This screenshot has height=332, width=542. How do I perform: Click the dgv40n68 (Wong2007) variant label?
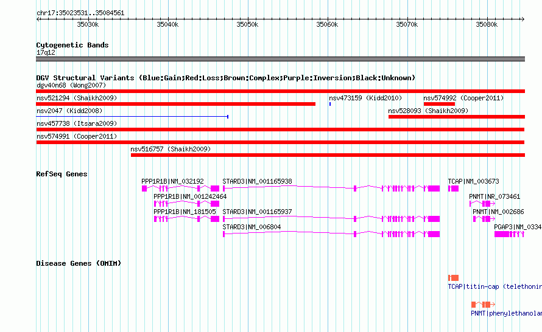(71, 85)
